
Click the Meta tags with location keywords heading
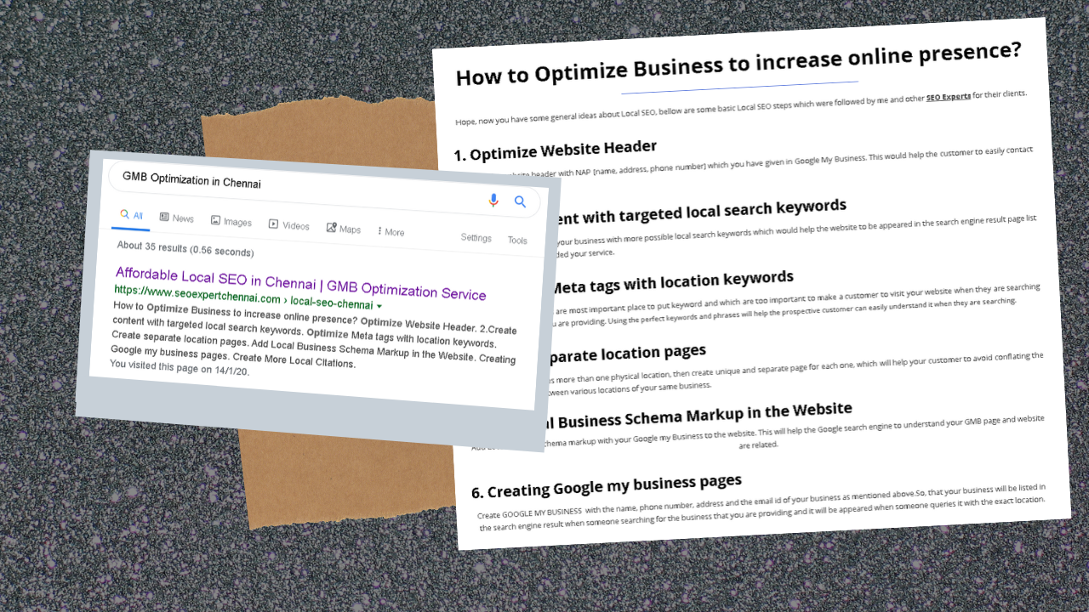point(672,283)
